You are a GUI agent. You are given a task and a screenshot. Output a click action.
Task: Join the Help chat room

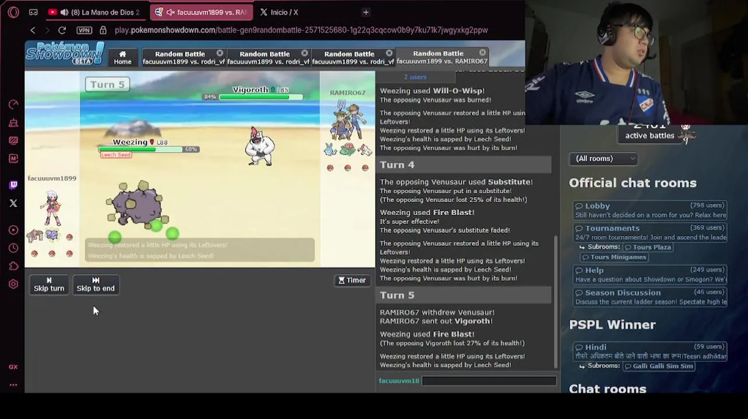pos(650,275)
